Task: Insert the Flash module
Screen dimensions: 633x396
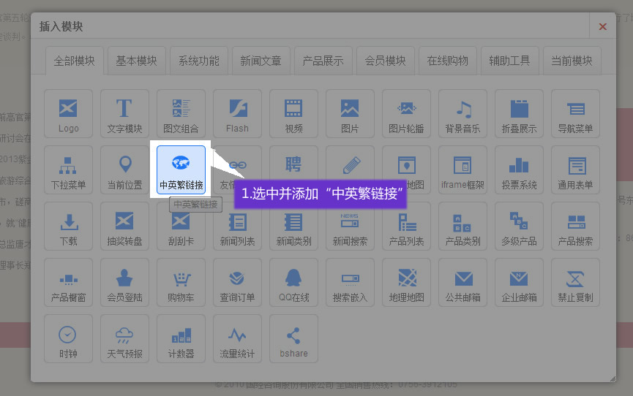Action: [237, 113]
